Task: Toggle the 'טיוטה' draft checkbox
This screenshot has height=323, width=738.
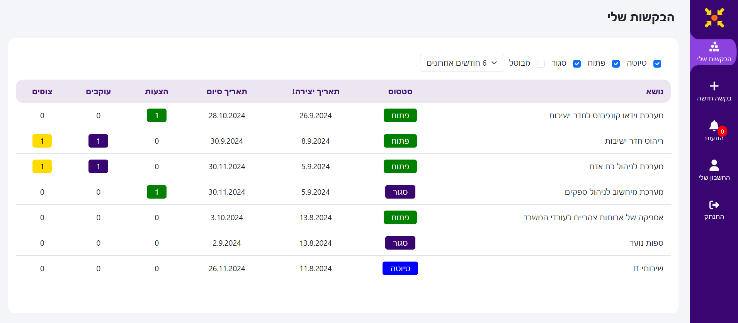Action: 657,64
